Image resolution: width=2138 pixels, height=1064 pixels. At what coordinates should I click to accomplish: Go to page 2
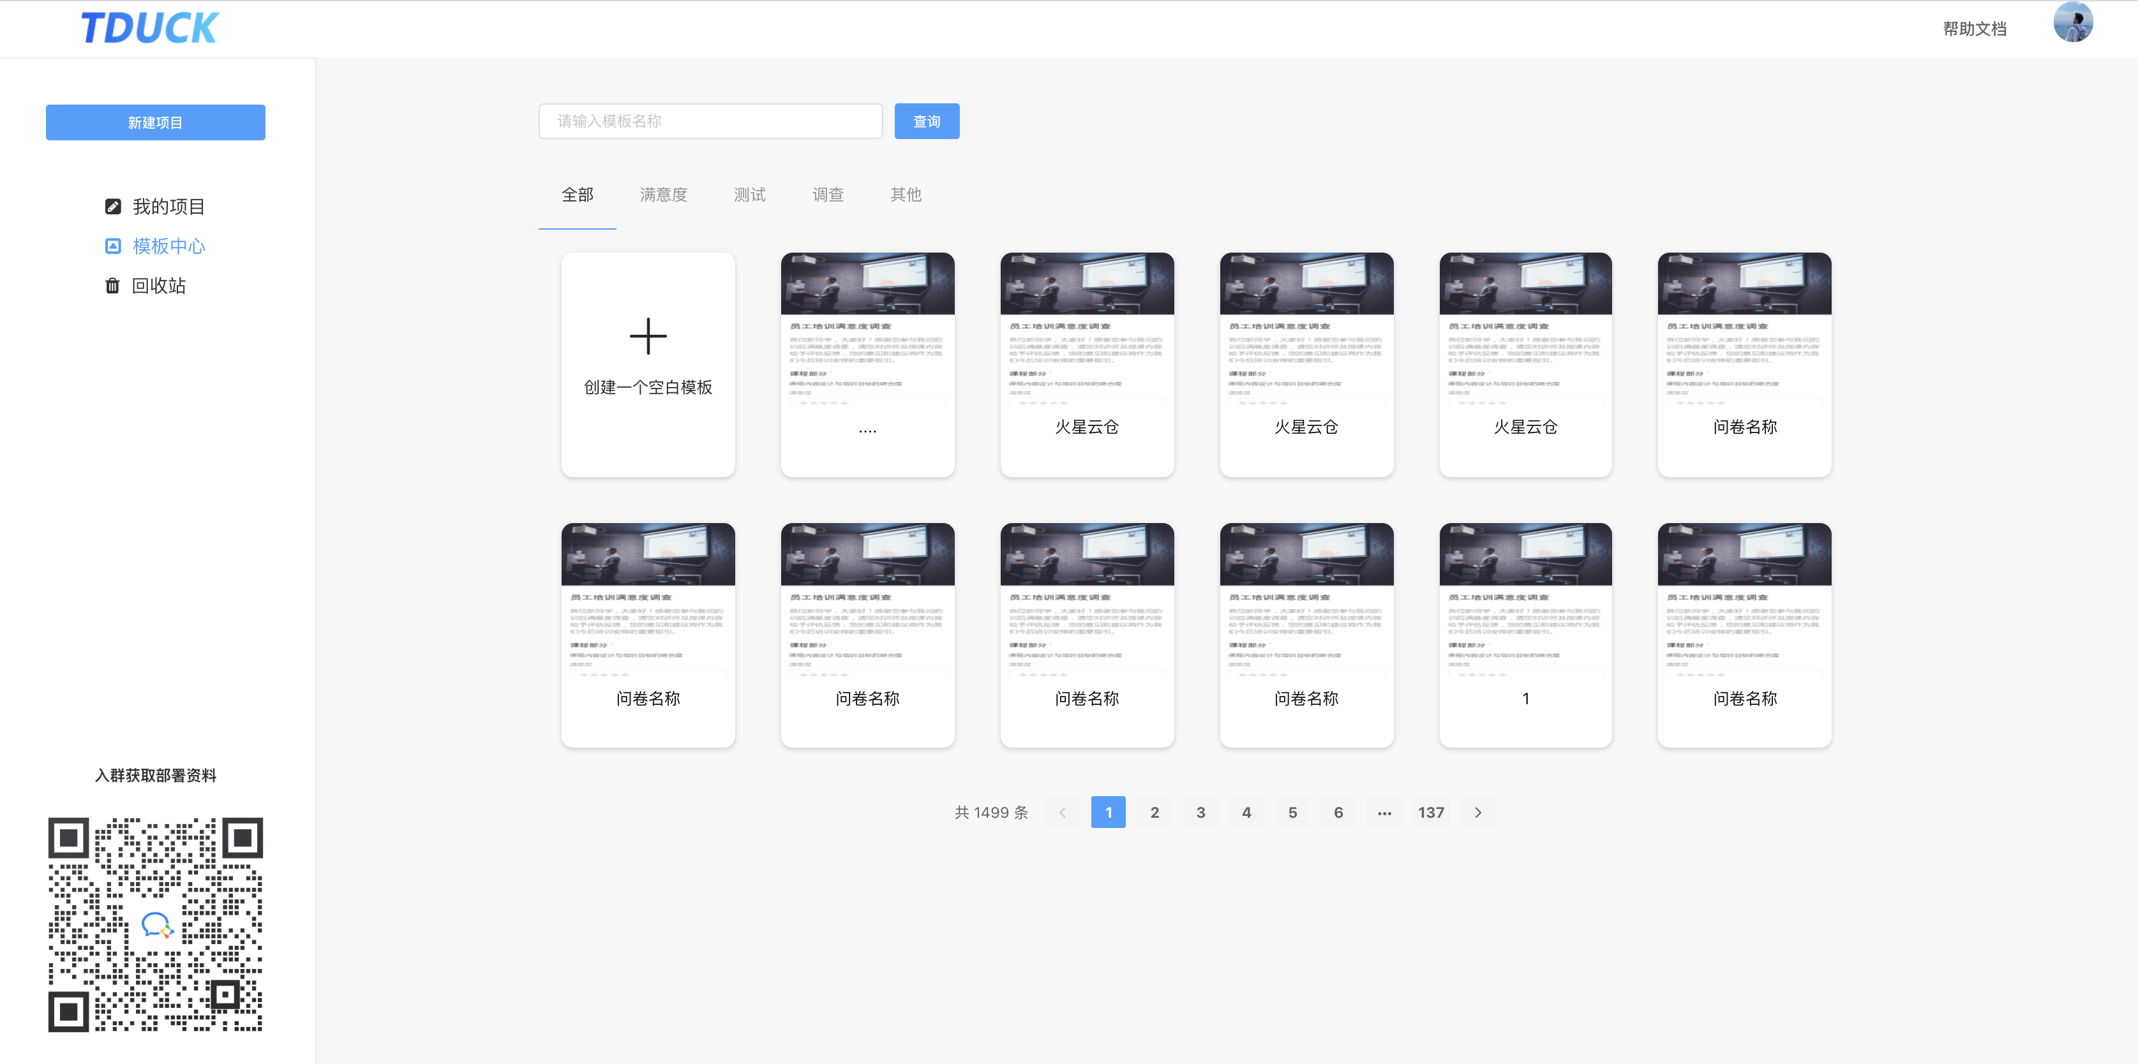(1155, 813)
